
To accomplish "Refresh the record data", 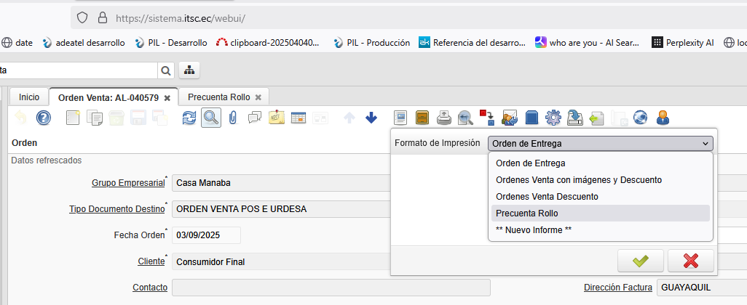I will pos(189,118).
